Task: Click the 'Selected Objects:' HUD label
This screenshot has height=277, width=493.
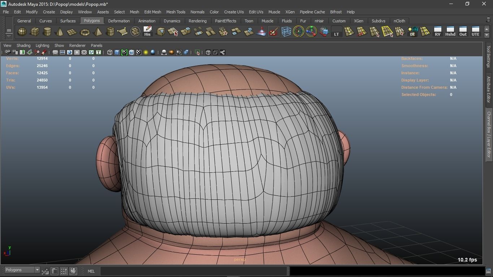Action: (x=419, y=94)
